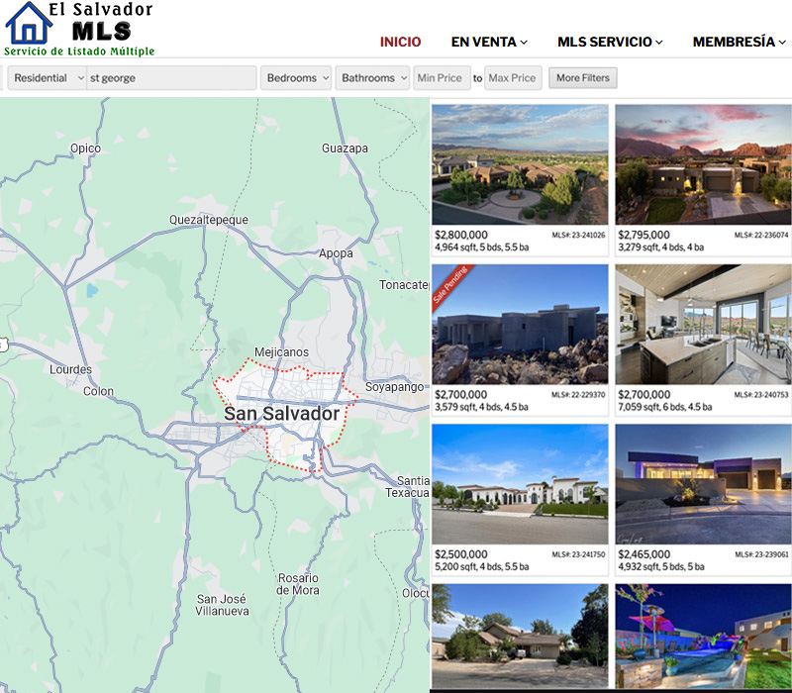
Task: Open the Sale Pending $2,700,000 listing photo
Action: (520, 325)
